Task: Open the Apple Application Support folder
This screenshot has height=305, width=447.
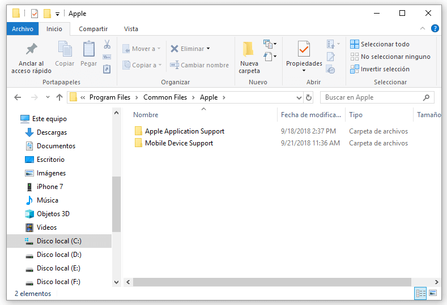Action: (185, 131)
